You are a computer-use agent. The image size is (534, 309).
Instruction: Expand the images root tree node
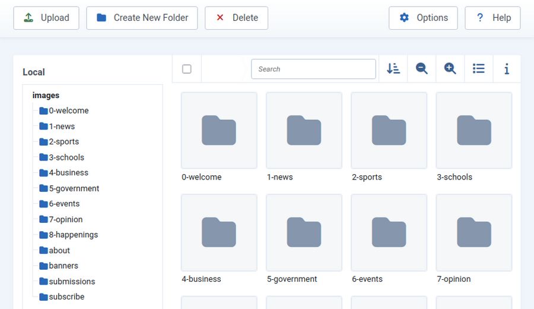[x=46, y=95]
